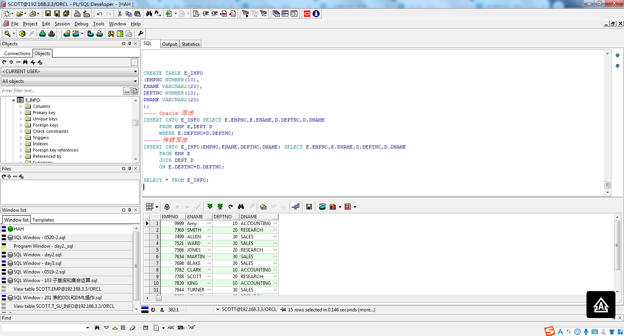The image size is (624, 336).
Task: Toggle the pin on the Objects panel
Action: (x=129, y=44)
